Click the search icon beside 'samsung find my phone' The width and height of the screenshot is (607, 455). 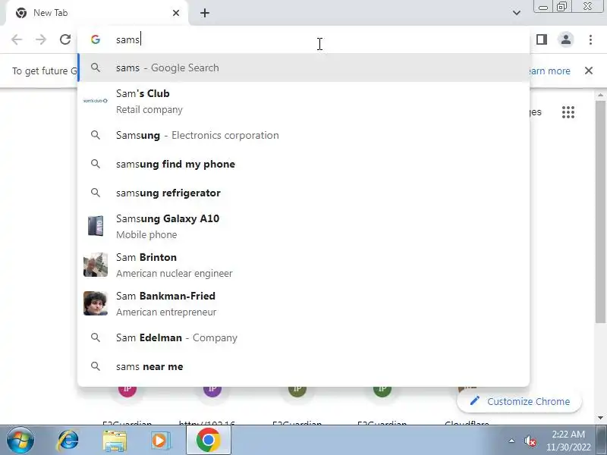click(96, 164)
